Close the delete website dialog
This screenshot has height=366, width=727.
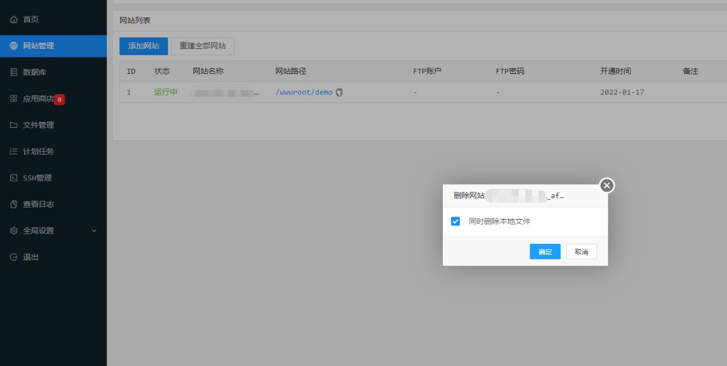pos(607,185)
